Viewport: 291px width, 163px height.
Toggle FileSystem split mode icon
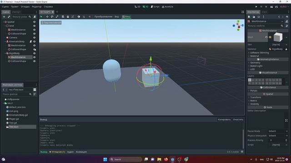pos(35,90)
